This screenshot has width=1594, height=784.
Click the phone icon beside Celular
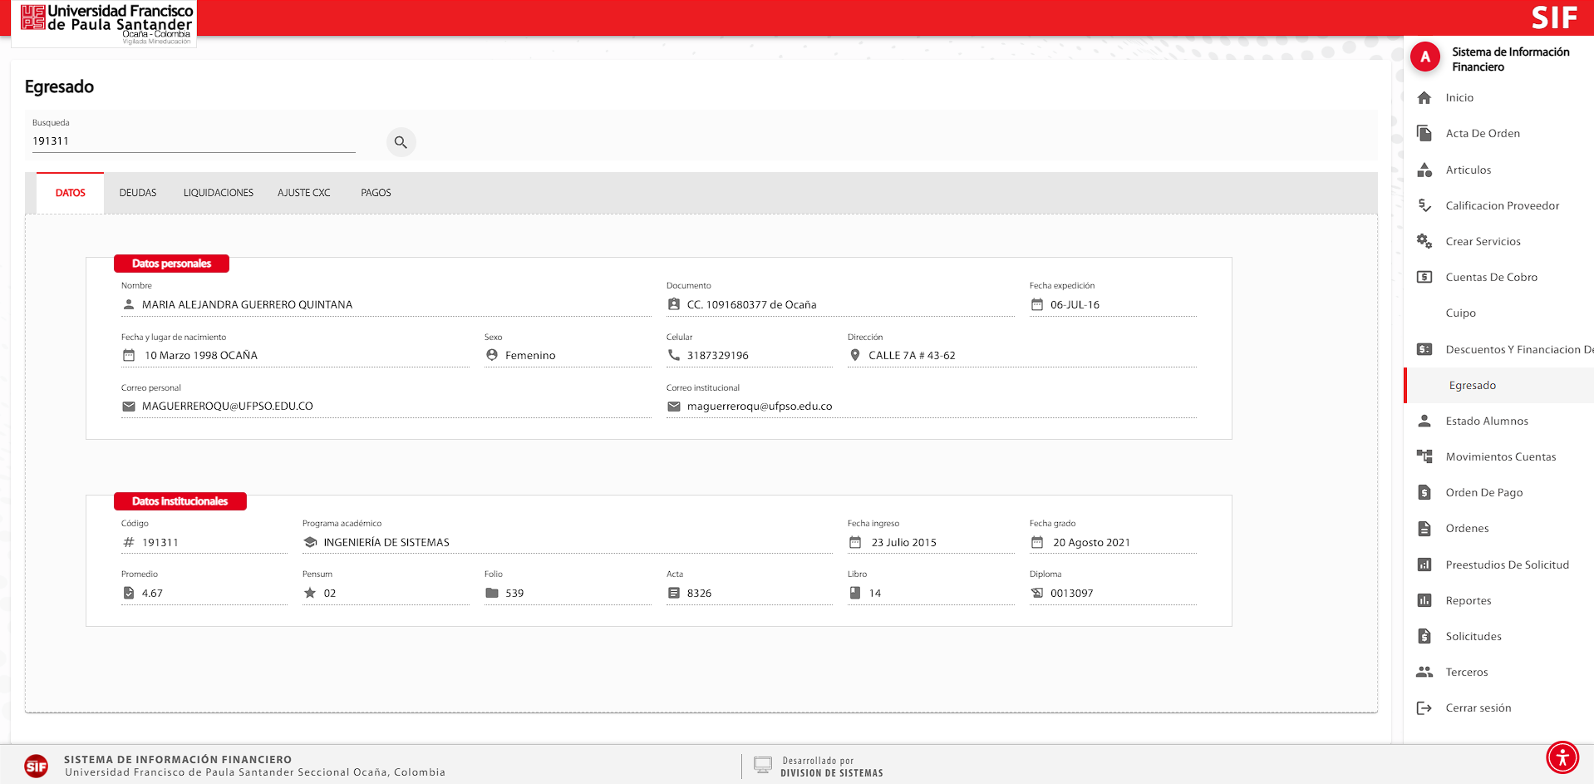tap(674, 355)
